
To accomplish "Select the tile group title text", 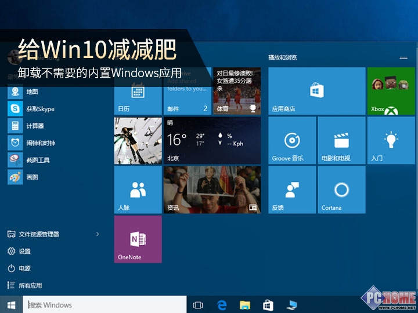I will tap(283, 57).
